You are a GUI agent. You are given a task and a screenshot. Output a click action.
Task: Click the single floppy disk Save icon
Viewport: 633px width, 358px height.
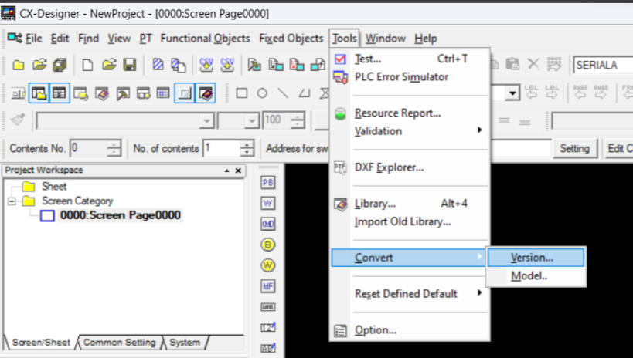point(130,65)
